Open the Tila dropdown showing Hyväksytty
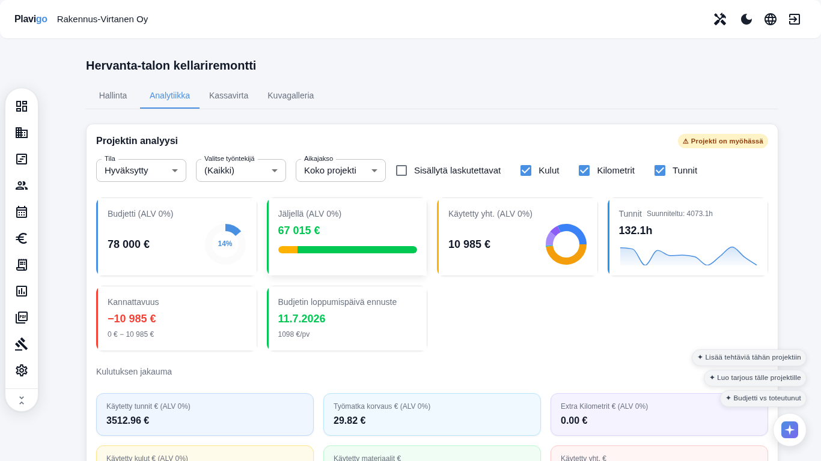821x461 pixels. coord(141,170)
